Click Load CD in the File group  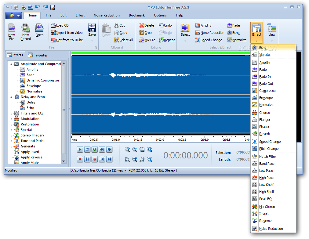tap(60, 25)
